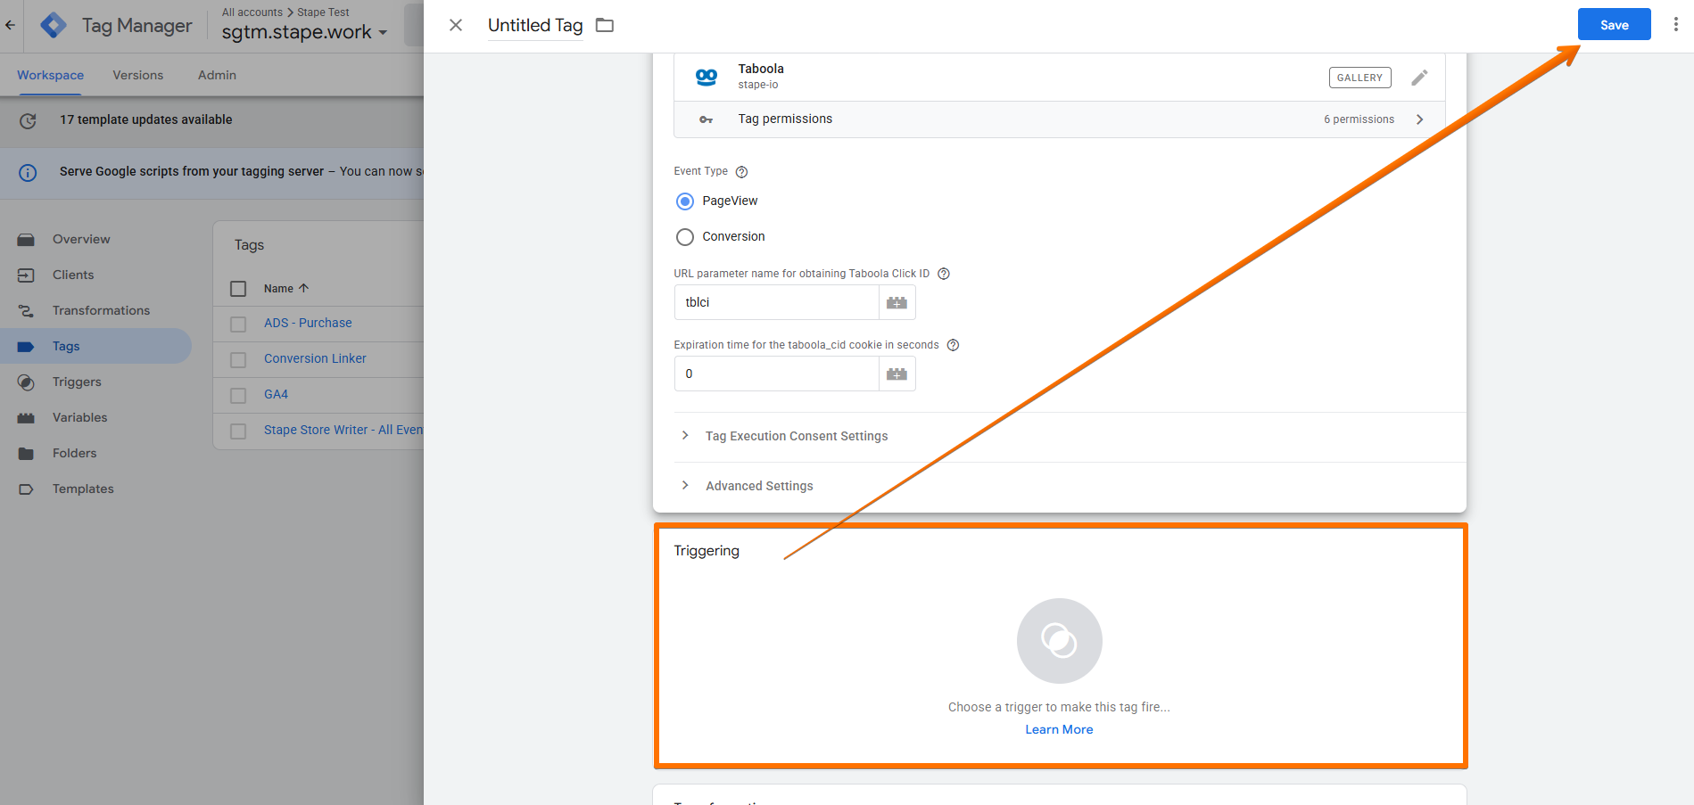This screenshot has height=805, width=1694.
Task: Open the folder icon next to Untitled Tag
Action: coord(605,25)
